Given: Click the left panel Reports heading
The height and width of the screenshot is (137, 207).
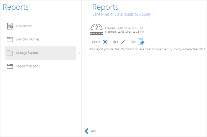Looking at the screenshot, I should (x=16, y=7).
